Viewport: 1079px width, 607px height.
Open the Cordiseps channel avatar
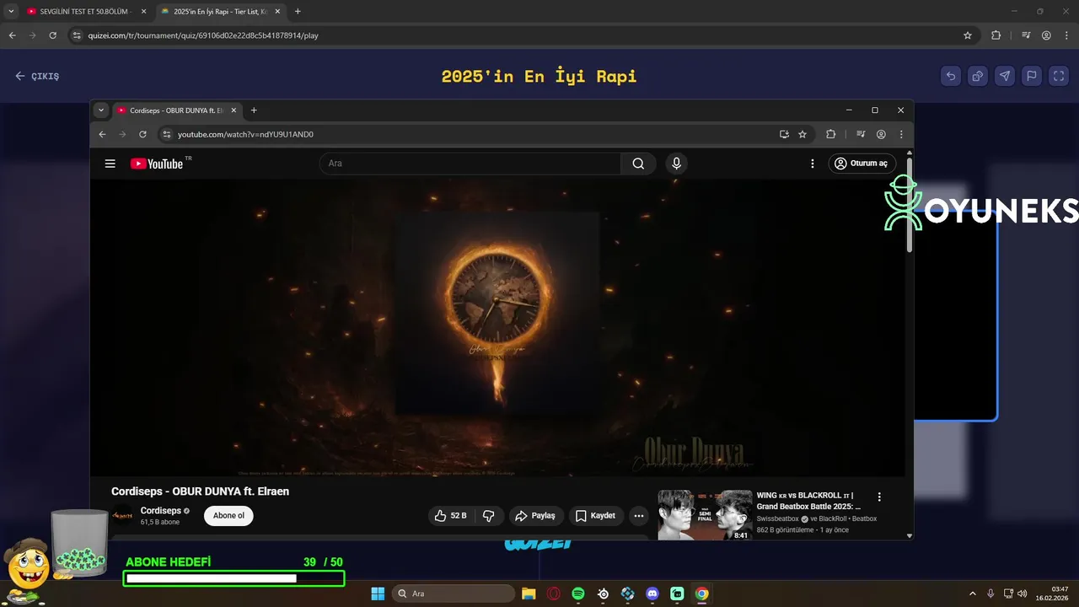click(x=122, y=515)
